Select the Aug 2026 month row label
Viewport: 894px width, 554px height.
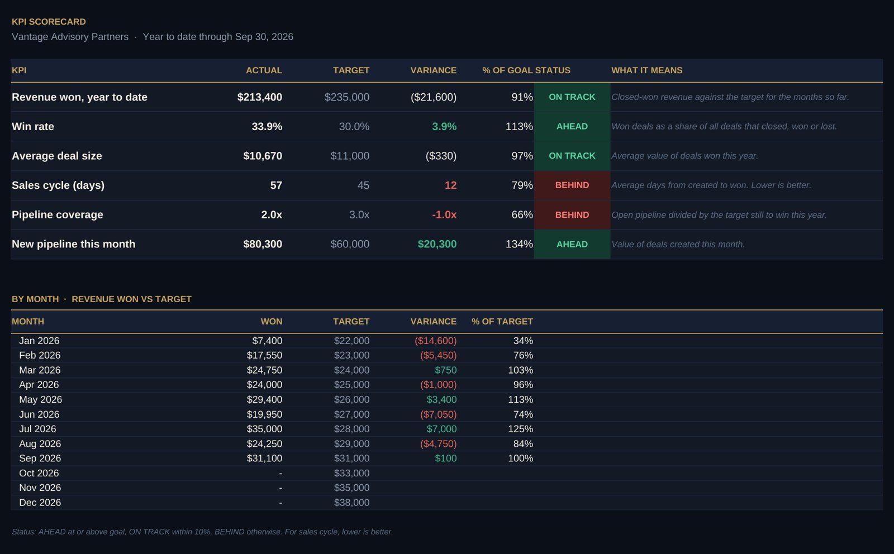click(x=40, y=444)
